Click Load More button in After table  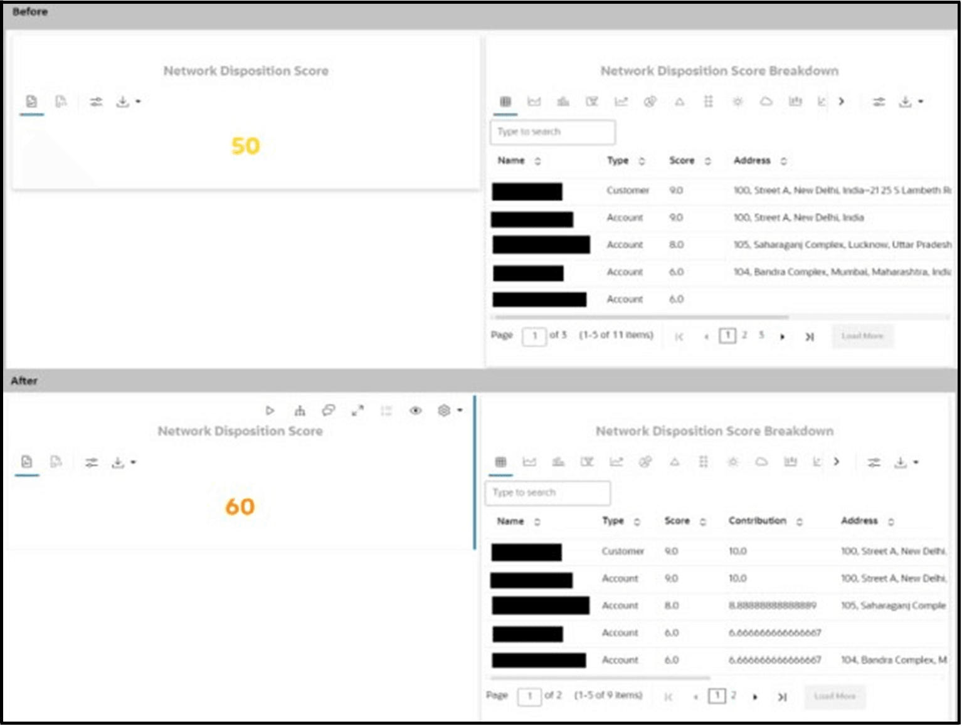(x=835, y=697)
